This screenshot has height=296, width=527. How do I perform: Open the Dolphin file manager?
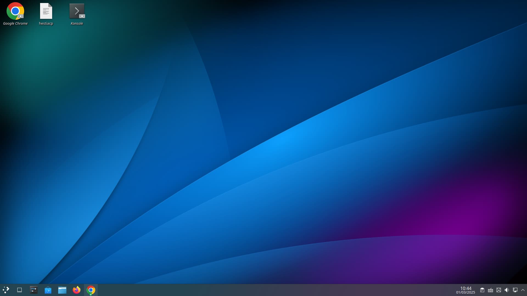pyautogui.click(x=62, y=290)
